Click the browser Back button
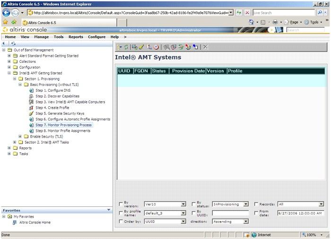The image size is (331, 239). pyautogui.click(x=6, y=13)
